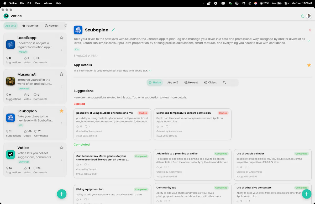Toggle favorite star on Votice app card
This screenshot has width=315, height=204.
(61, 148)
